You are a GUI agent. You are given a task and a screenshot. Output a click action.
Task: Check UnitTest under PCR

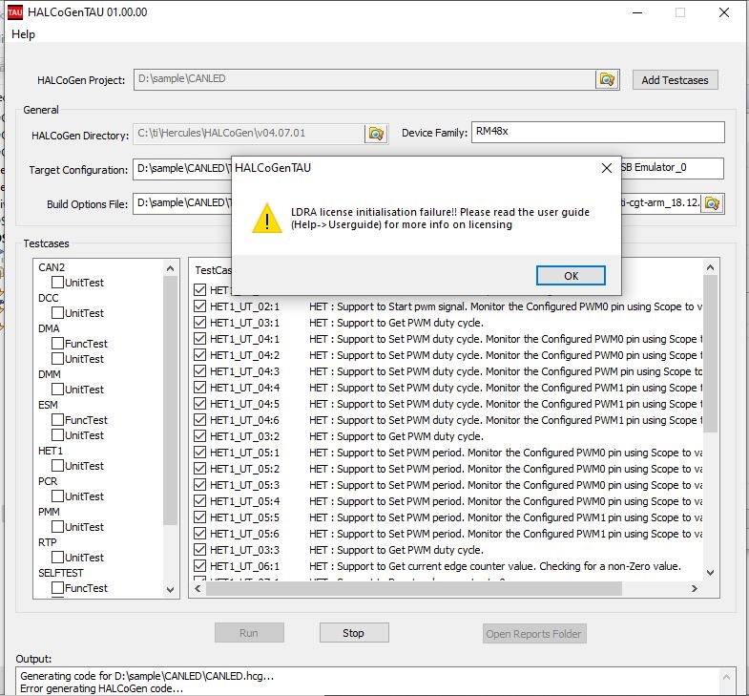point(57,496)
